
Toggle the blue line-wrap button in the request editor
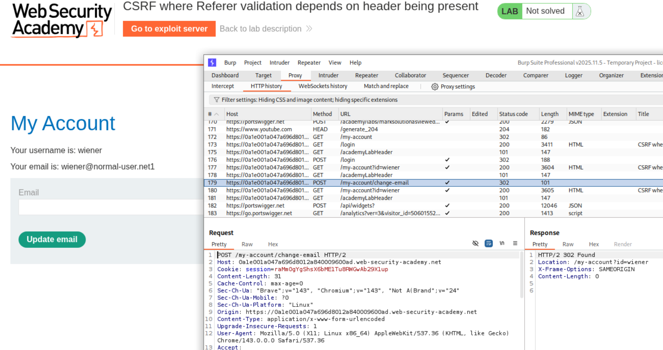tap(489, 243)
